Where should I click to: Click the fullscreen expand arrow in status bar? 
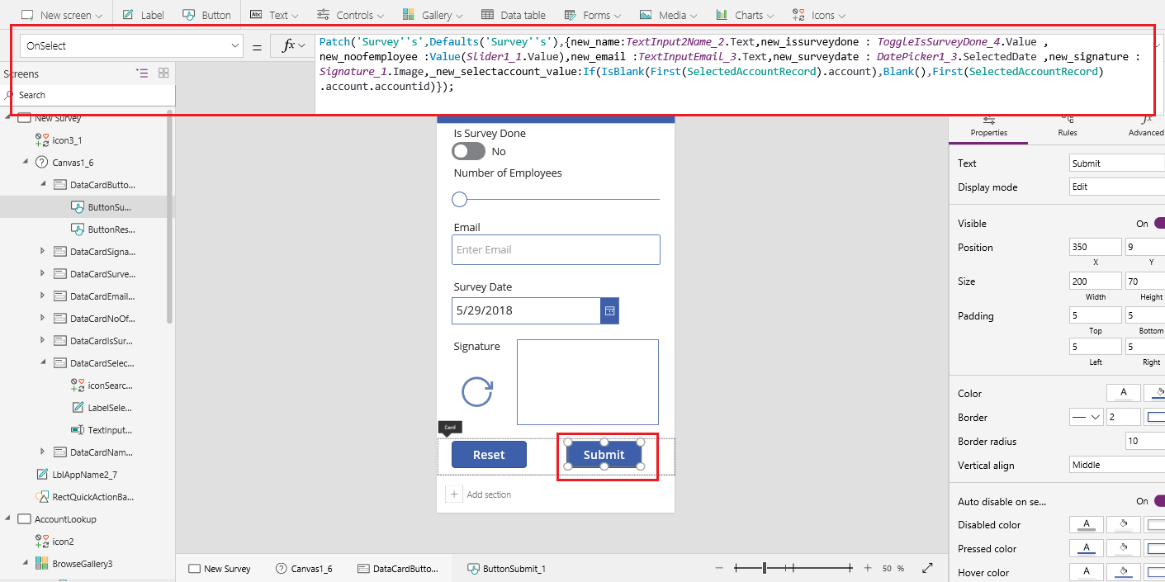[x=926, y=567]
